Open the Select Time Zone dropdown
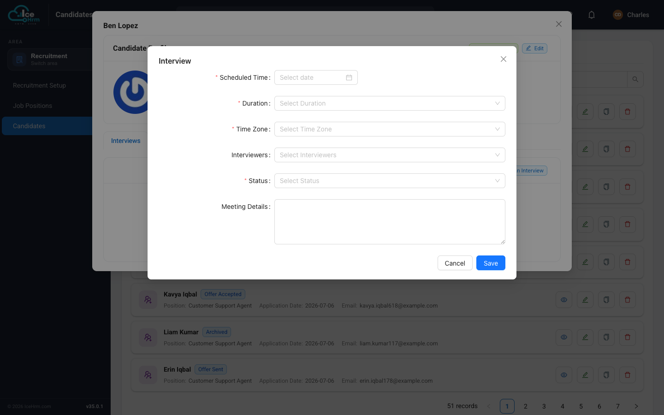The height and width of the screenshot is (415, 664). point(390,129)
